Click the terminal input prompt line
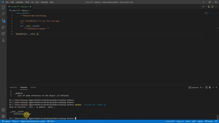 pyautogui.click(x=42, y=119)
